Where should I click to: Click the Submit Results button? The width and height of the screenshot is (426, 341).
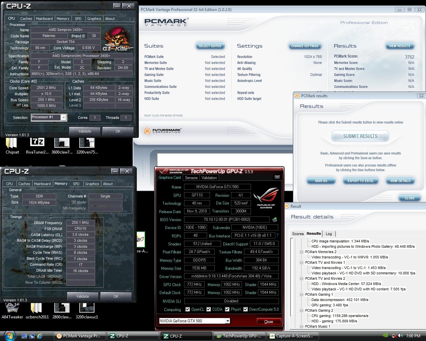(x=360, y=136)
